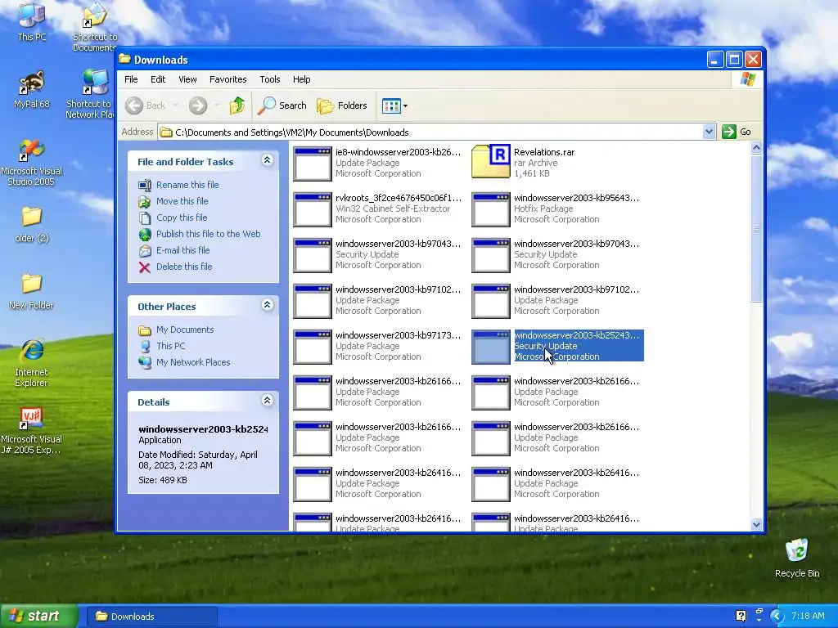
Task: Select highlighted windowsserver2003-kb25243 Security Update icon
Action: tap(491, 347)
